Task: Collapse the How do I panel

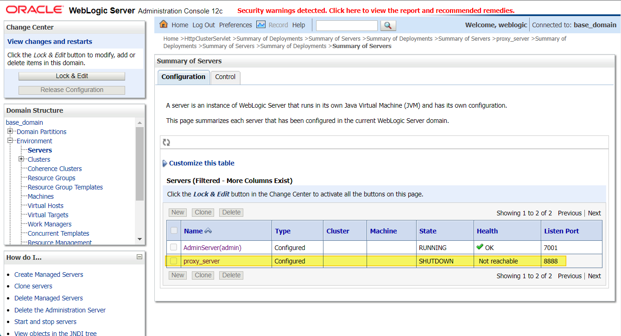Action: 139,257
